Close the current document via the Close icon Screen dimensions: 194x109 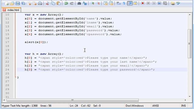tap(29, 3)
